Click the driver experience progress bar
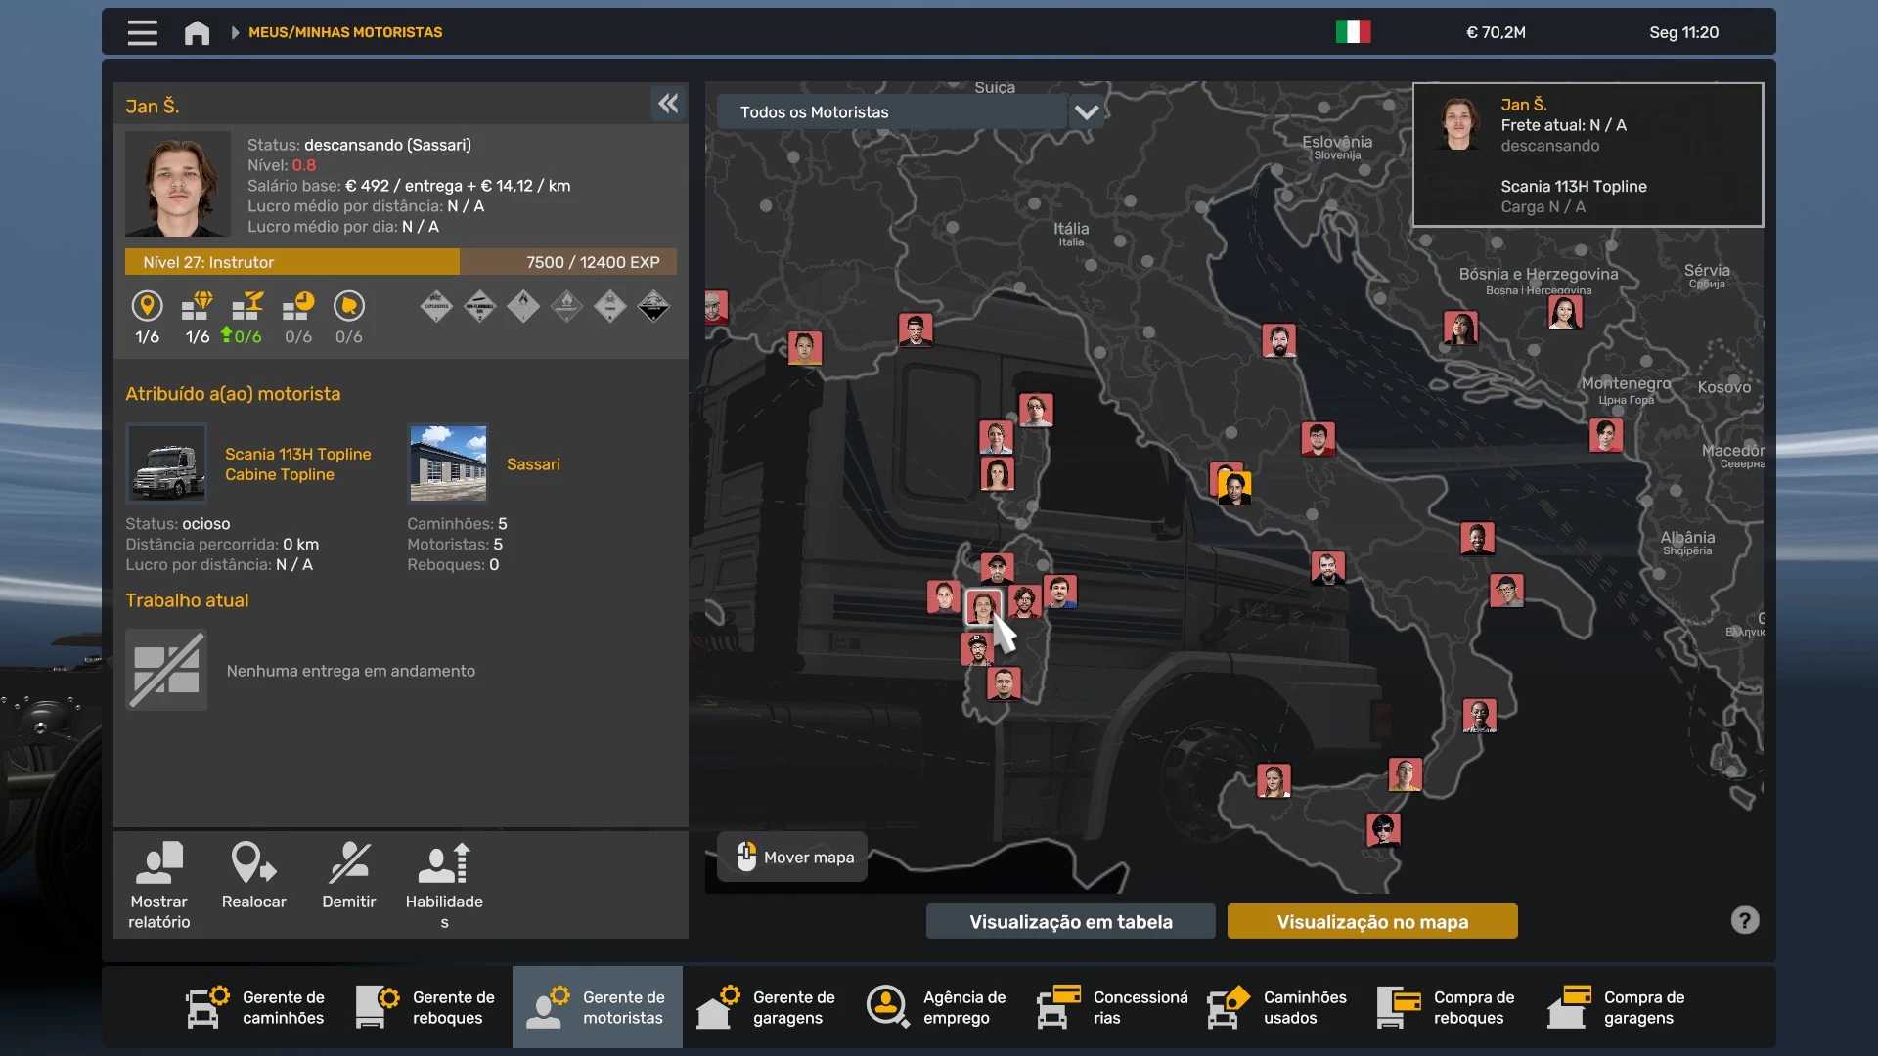The height and width of the screenshot is (1056, 1878). click(400, 262)
